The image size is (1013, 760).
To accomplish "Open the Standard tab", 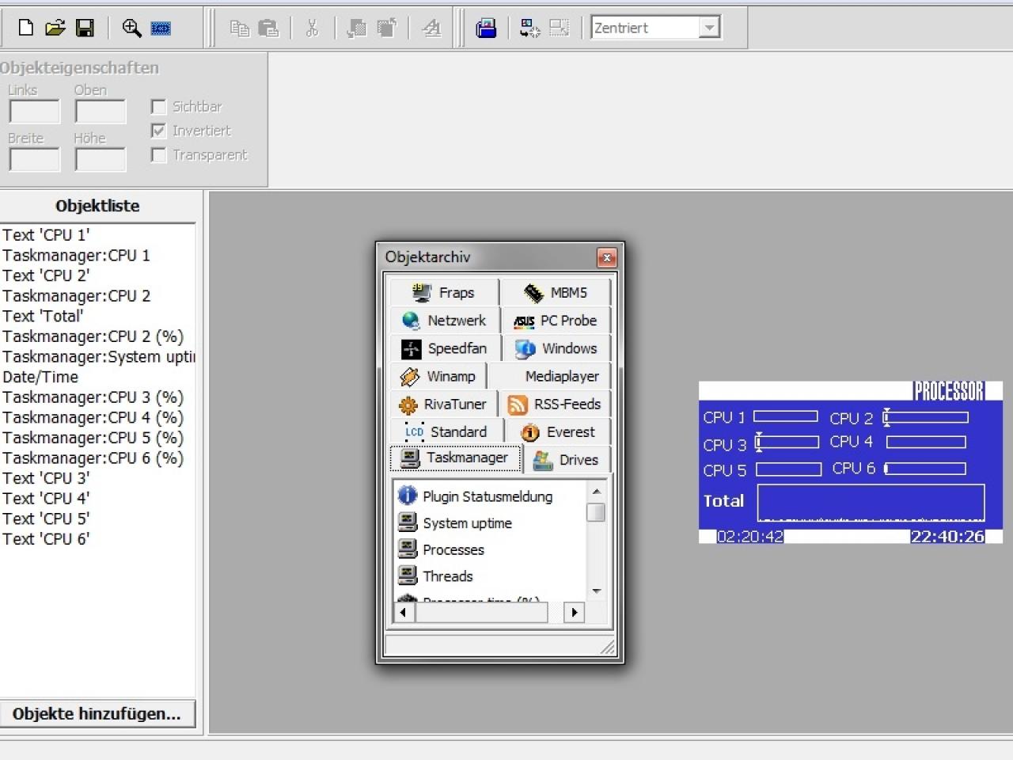I will [446, 432].
